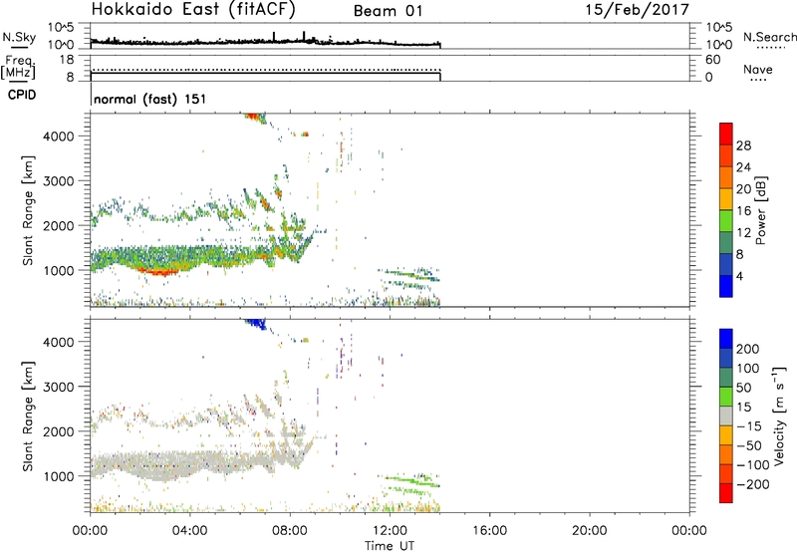Click the 'N.Search' legend label
The height and width of the screenshot is (552, 797).
coord(769,37)
